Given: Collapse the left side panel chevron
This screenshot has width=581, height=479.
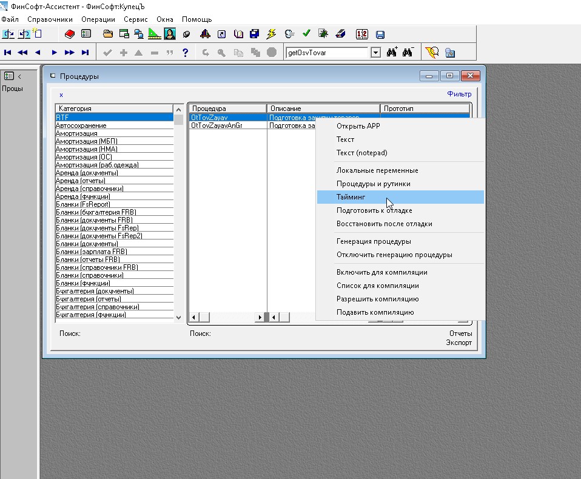Looking at the screenshot, I should [x=19, y=76].
